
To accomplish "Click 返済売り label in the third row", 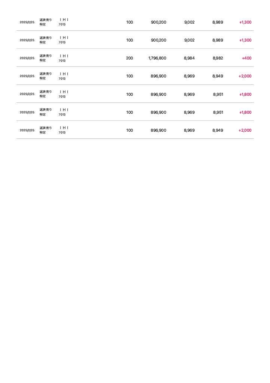I will point(46,56).
